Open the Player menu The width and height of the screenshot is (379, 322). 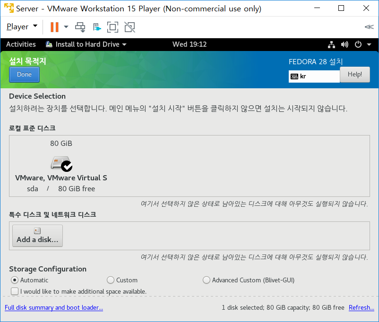[22, 26]
